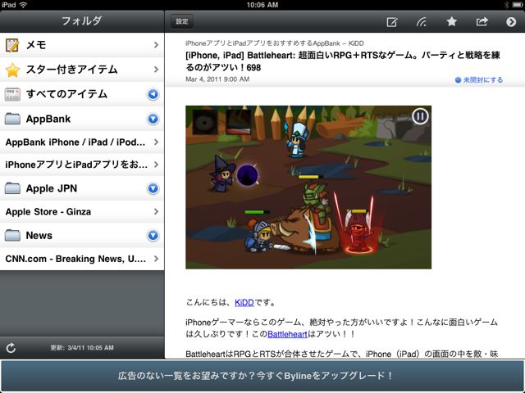Tap chevron on メモ row
Screen dimensions: 525x393
click(x=156, y=45)
